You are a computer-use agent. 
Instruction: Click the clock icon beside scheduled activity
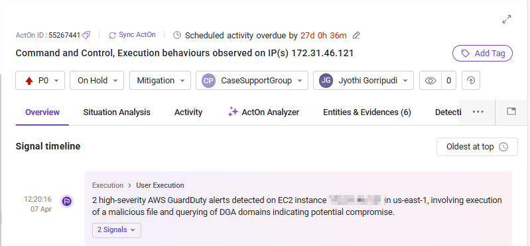(x=177, y=35)
